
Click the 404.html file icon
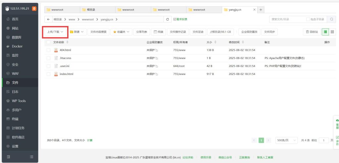(x=56, y=50)
